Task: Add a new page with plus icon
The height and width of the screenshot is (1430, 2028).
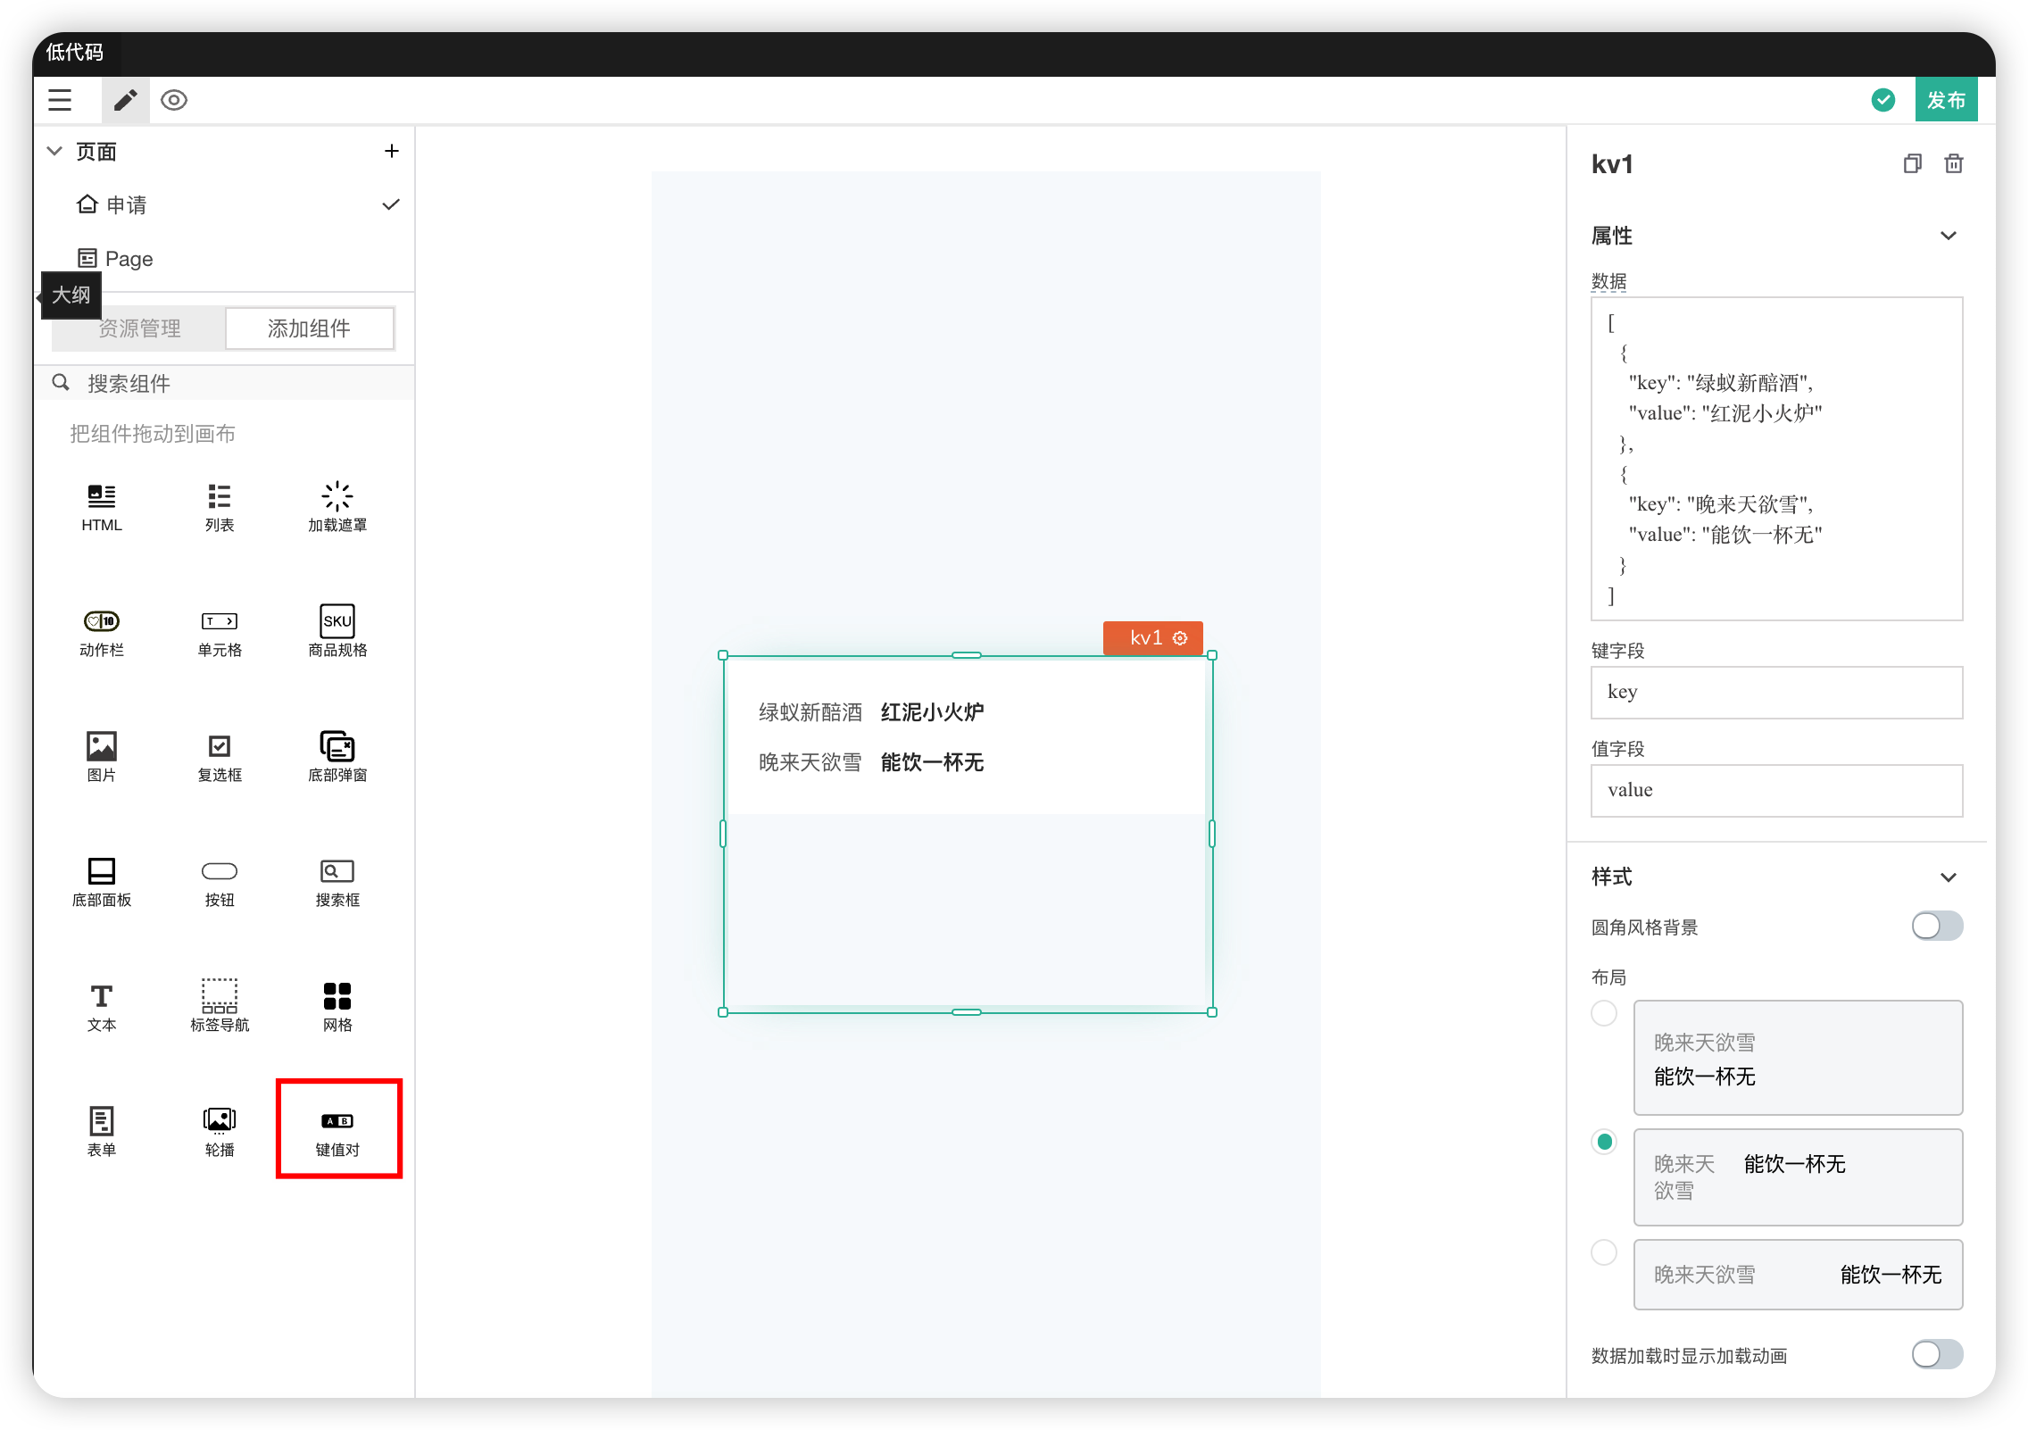Action: coord(391,151)
